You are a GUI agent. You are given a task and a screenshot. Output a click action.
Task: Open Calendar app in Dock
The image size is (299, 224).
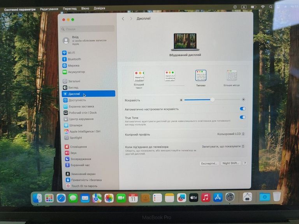pos(133,198)
